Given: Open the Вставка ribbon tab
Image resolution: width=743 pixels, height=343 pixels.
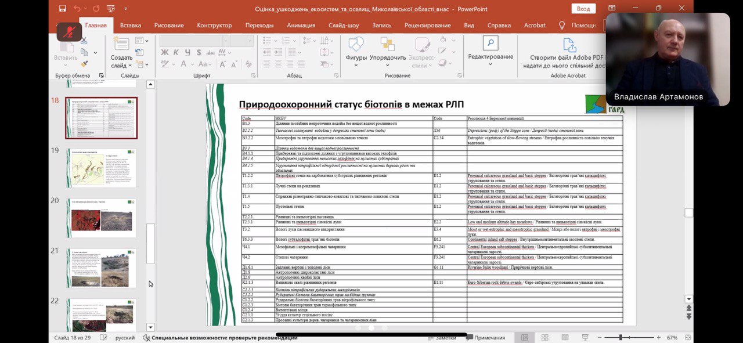Looking at the screenshot, I should click(x=131, y=25).
